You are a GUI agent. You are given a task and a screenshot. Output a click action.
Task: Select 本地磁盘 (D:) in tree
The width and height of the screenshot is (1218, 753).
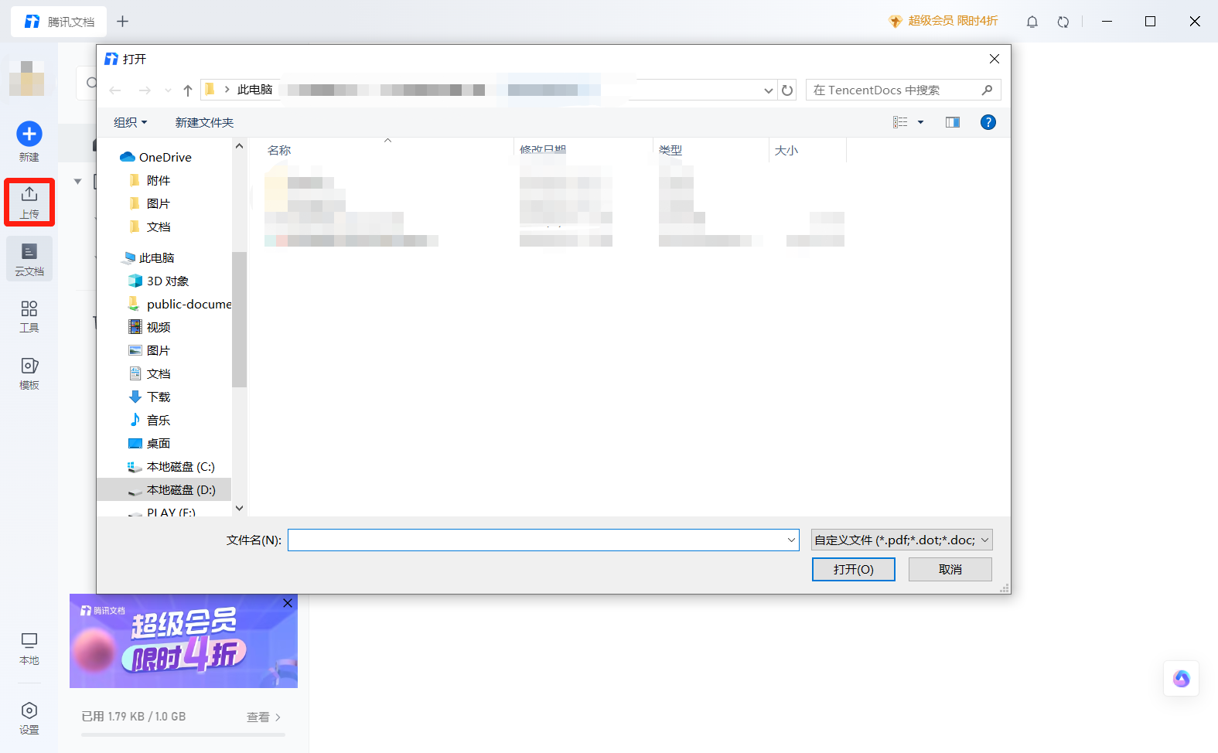point(164,489)
